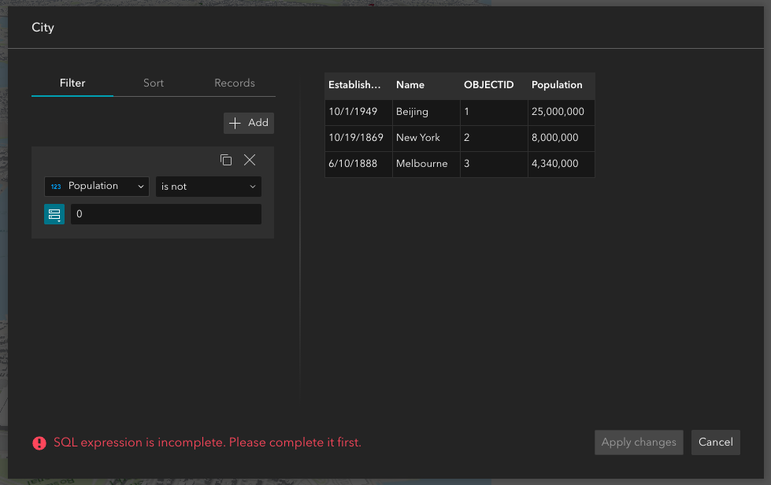Open the 'is not' operator dropdown
Image resolution: width=771 pixels, height=485 pixels.
pyautogui.click(x=208, y=186)
